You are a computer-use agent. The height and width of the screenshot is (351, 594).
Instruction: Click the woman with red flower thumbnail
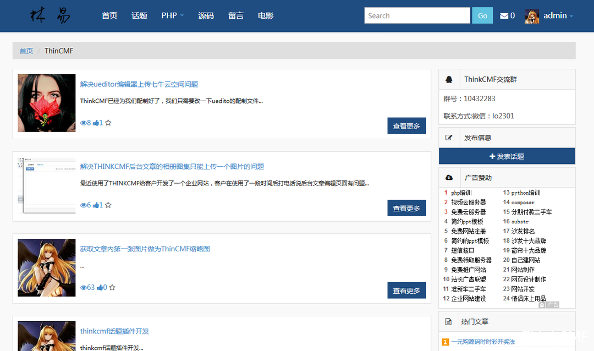(47, 103)
